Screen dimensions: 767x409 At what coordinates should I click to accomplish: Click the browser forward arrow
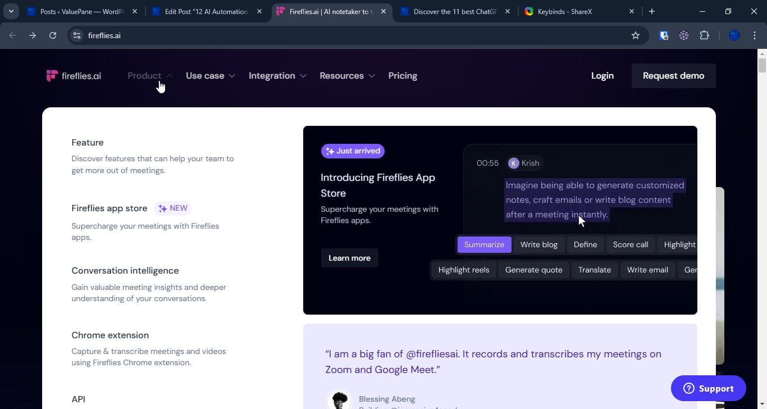33,35
